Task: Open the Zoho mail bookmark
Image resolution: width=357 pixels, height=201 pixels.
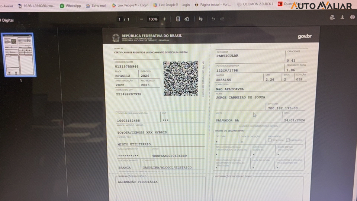Action: coord(96,6)
